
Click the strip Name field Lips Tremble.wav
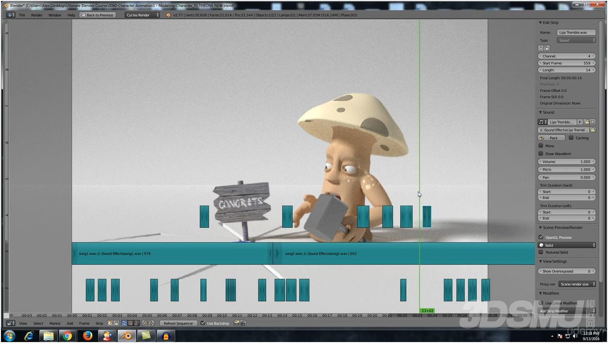(576, 33)
